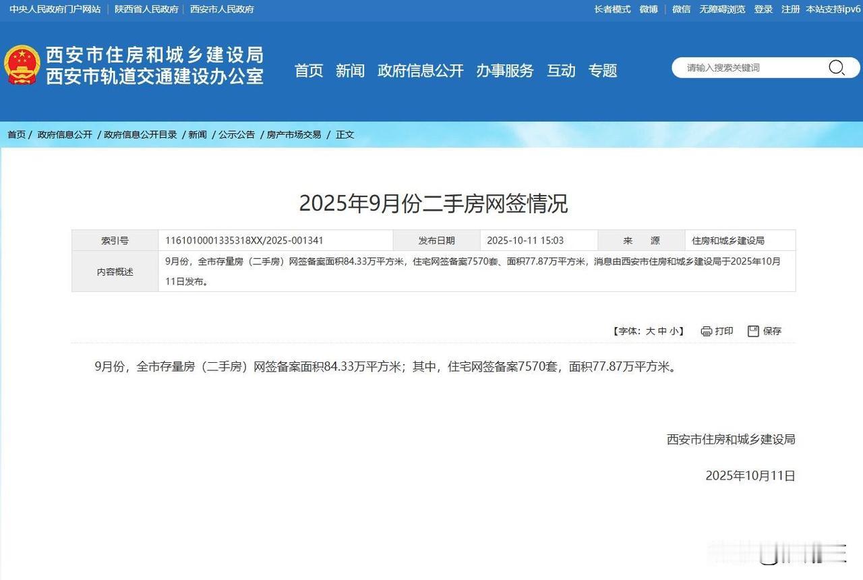
Task: Click the 发布日期 label cell
Action: pyautogui.click(x=436, y=241)
